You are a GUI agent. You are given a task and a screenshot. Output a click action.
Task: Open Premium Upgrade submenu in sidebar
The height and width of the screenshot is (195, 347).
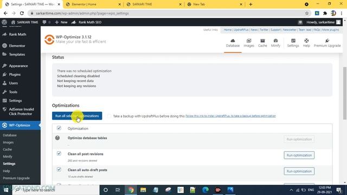[16, 178]
